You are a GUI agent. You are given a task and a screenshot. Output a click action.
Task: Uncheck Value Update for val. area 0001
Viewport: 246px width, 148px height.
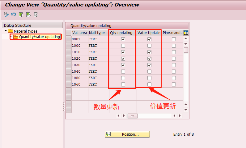point(149,39)
